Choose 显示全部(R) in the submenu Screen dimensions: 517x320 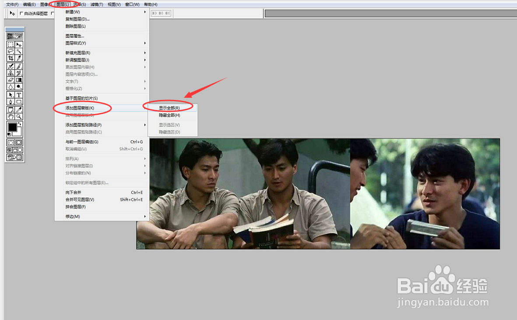(173, 108)
